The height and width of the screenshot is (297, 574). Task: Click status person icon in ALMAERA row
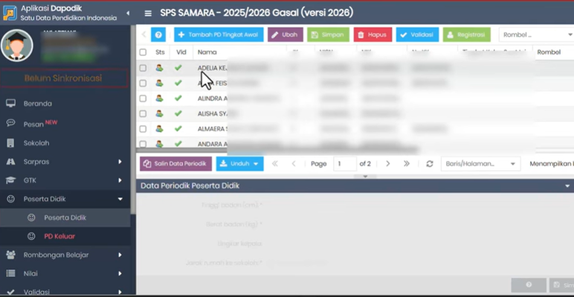[160, 128]
